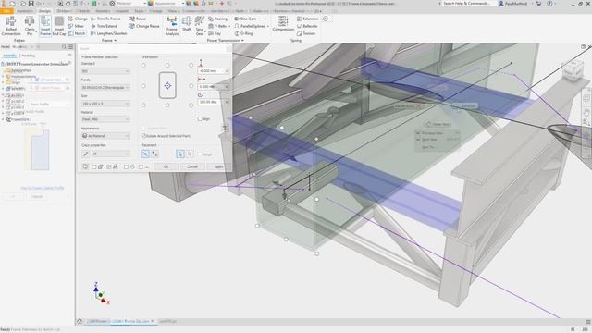
Task: Open the Lengthen/Shorten command
Action: coord(109,33)
